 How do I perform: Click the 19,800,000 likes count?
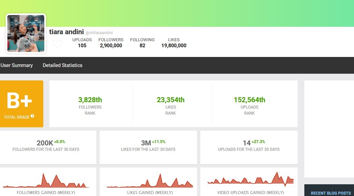(x=174, y=46)
